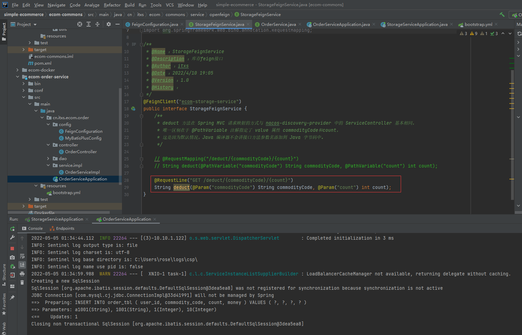The height and width of the screenshot is (335, 522).
Task: Click the Down arrow in console toolbar
Action: (22, 247)
